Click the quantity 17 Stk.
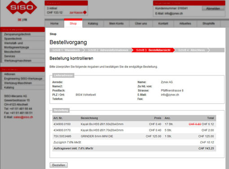Viewport: 229px width, 169px height. click(x=169, y=124)
